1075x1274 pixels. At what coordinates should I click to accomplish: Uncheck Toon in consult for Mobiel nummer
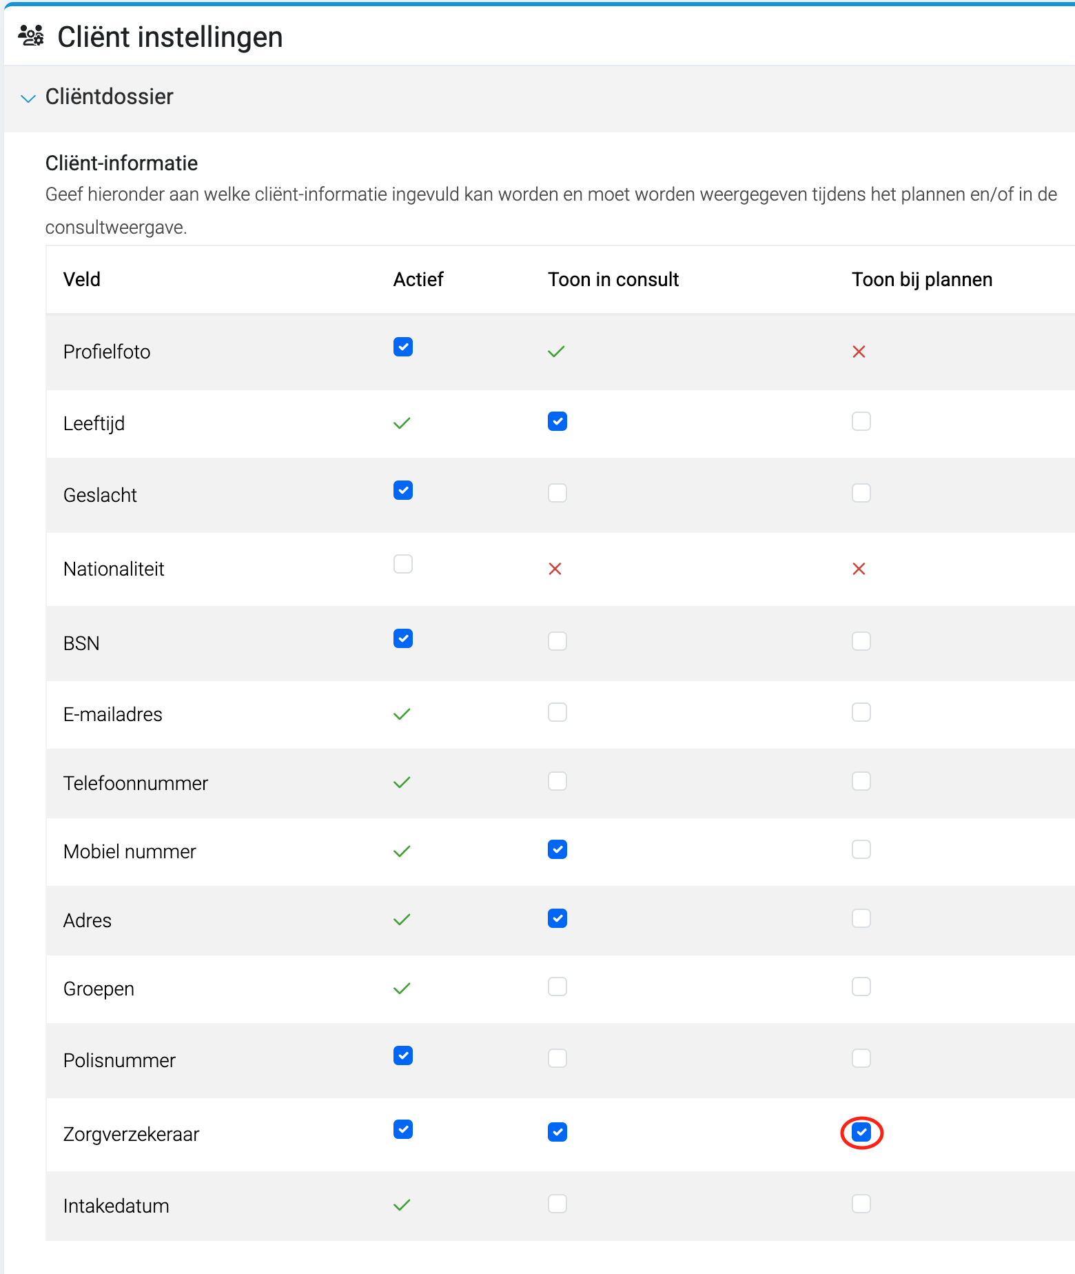pos(557,849)
